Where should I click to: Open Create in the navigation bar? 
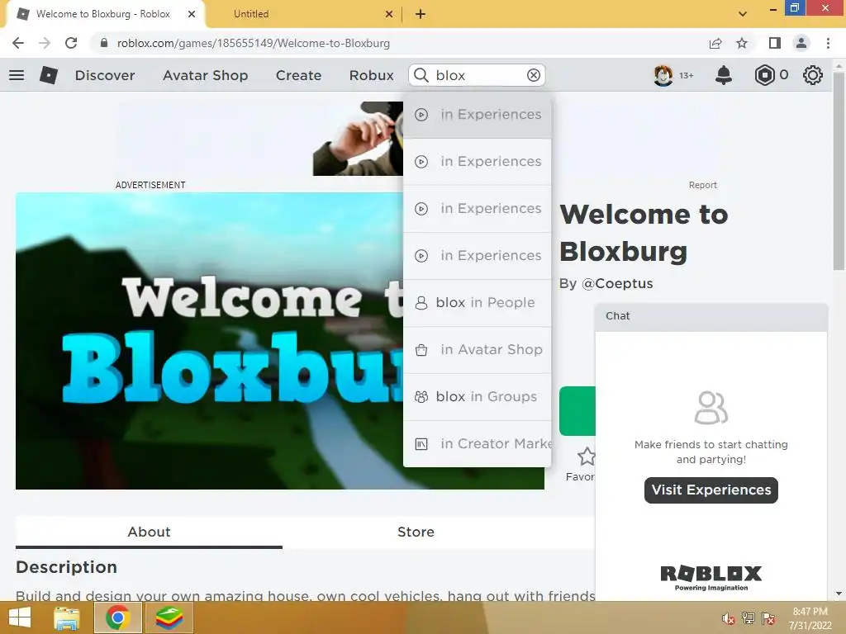pos(298,75)
